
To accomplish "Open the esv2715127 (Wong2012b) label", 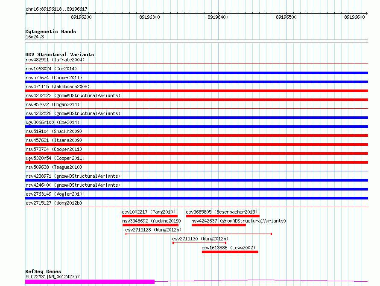I will 54,203.
